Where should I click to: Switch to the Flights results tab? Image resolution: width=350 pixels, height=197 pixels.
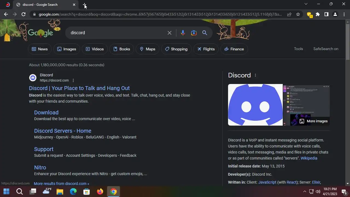click(x=206, y=49)
